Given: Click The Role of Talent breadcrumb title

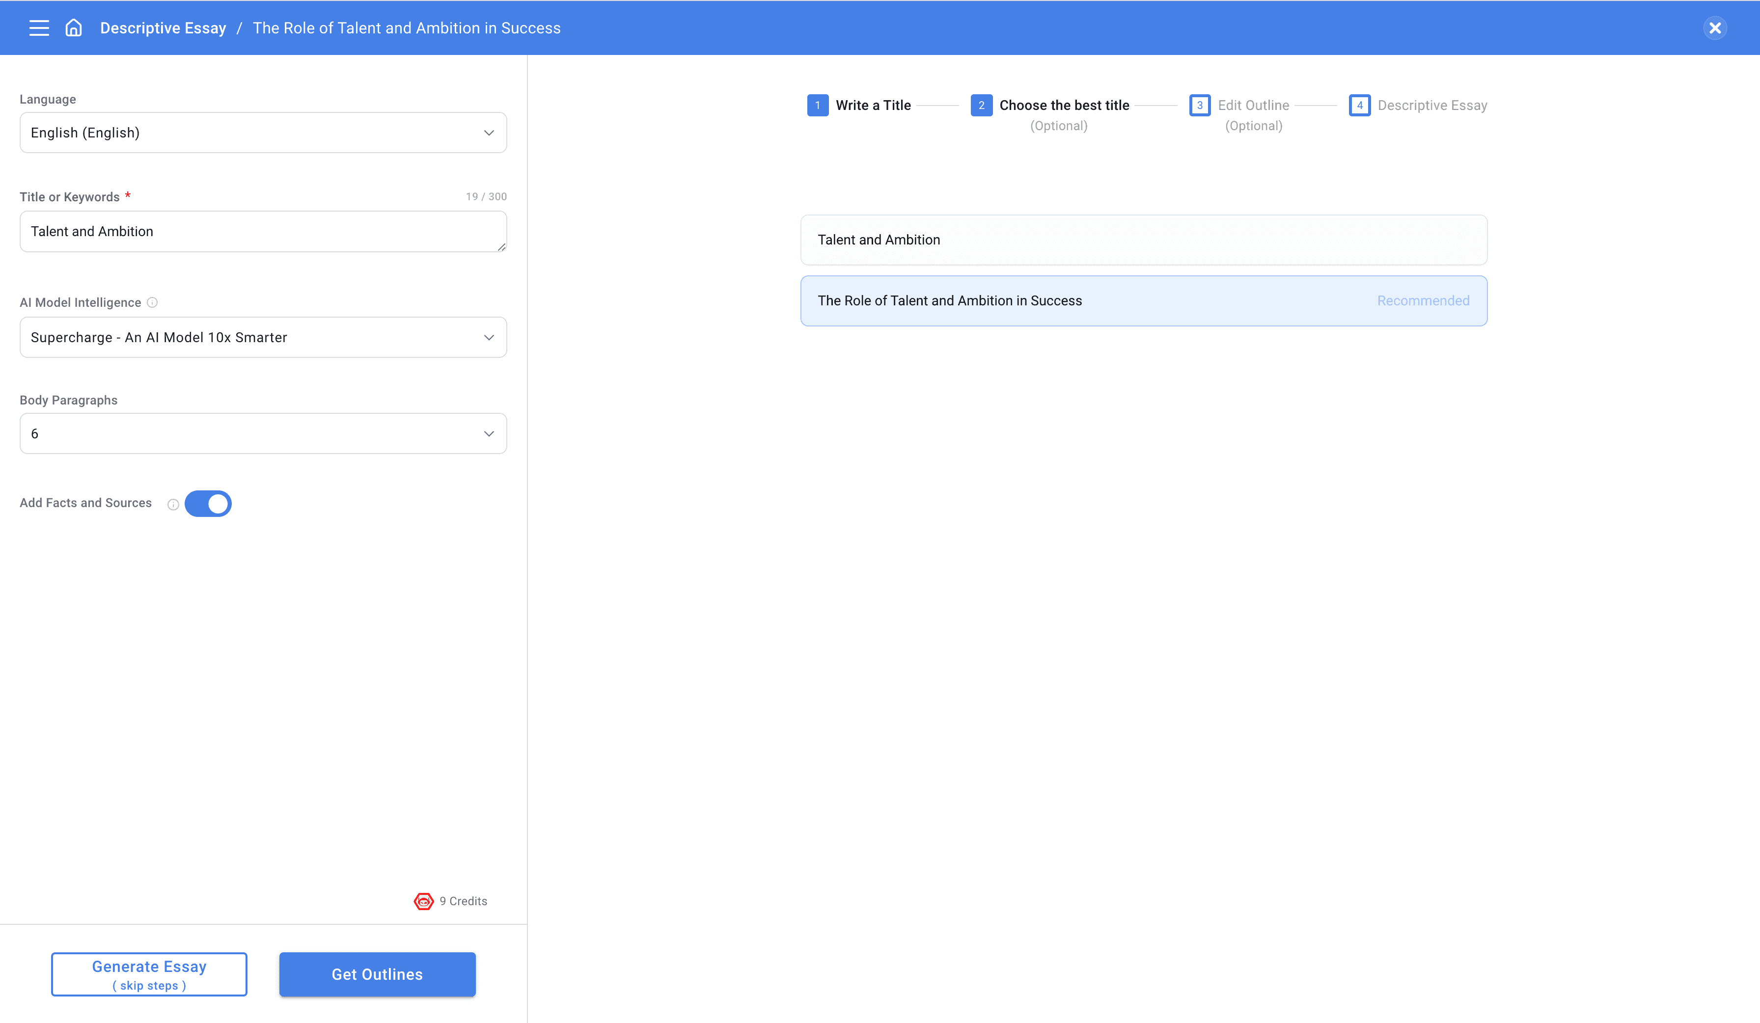Looking at the screenshot, I should coord(407,28).
